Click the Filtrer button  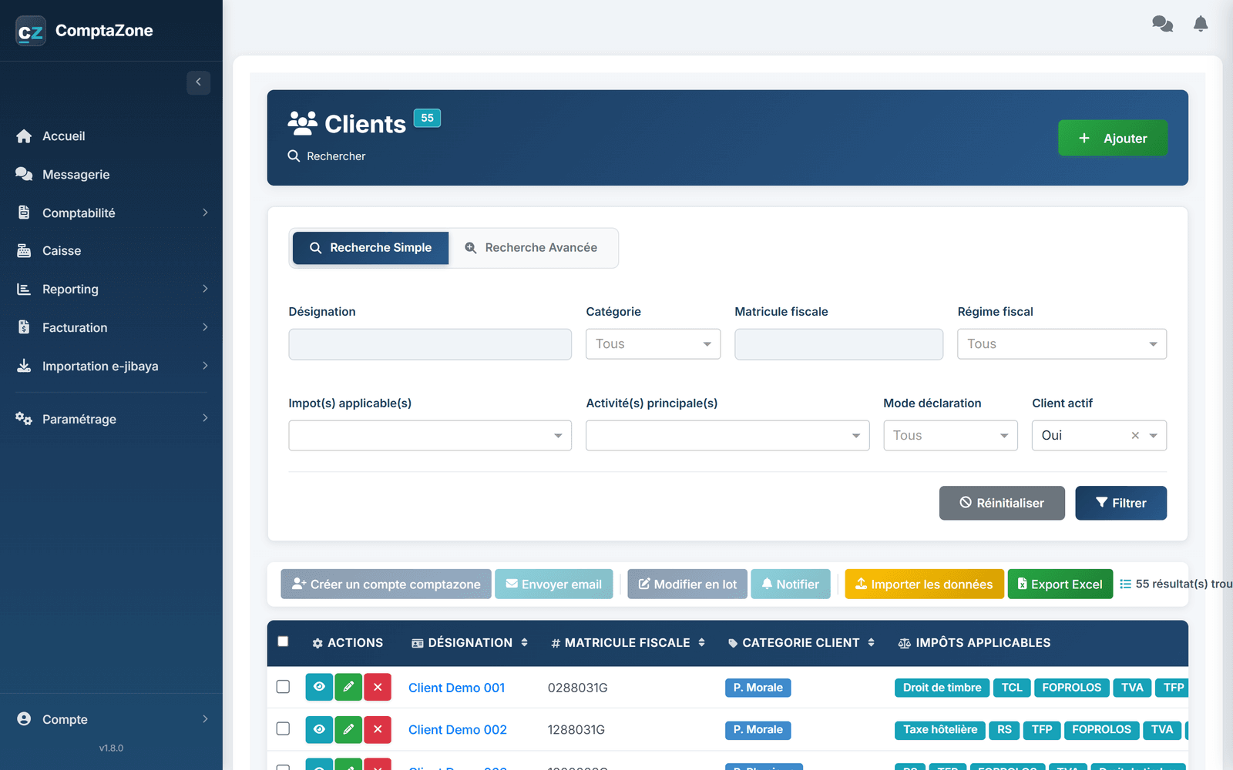coord(1120,503)
